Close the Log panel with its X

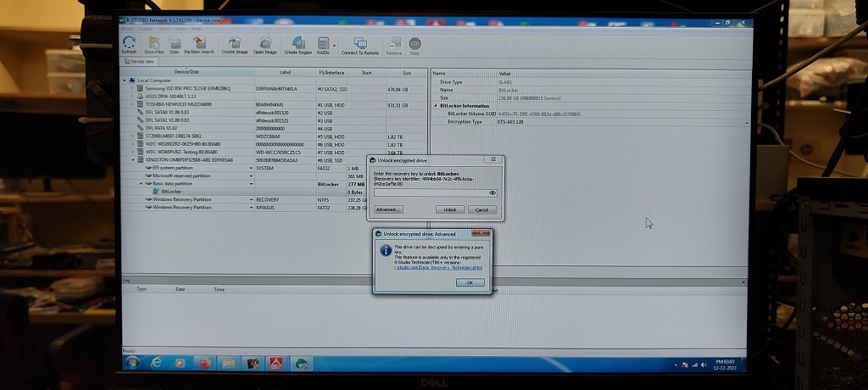click(x=743, y=282)
